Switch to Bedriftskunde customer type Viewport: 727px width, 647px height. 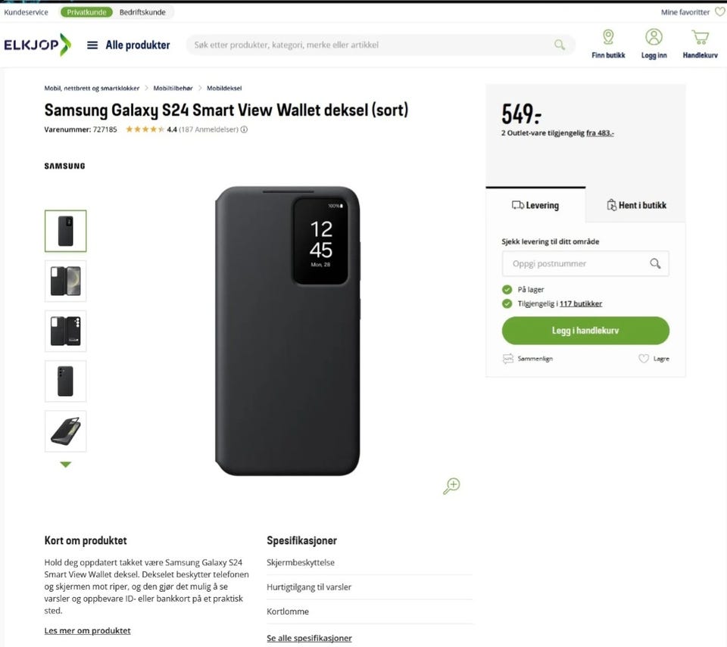tap(142, 12)
